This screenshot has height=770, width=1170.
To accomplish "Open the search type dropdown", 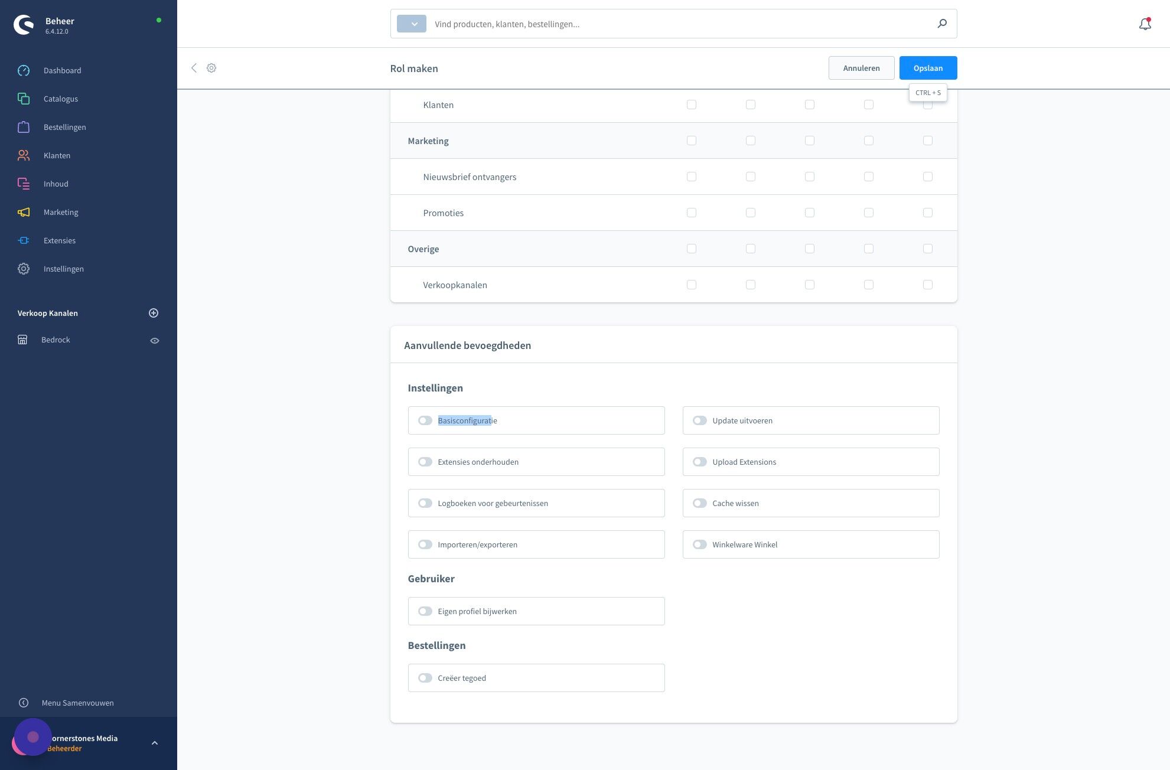I will click(x=412, y=24).
